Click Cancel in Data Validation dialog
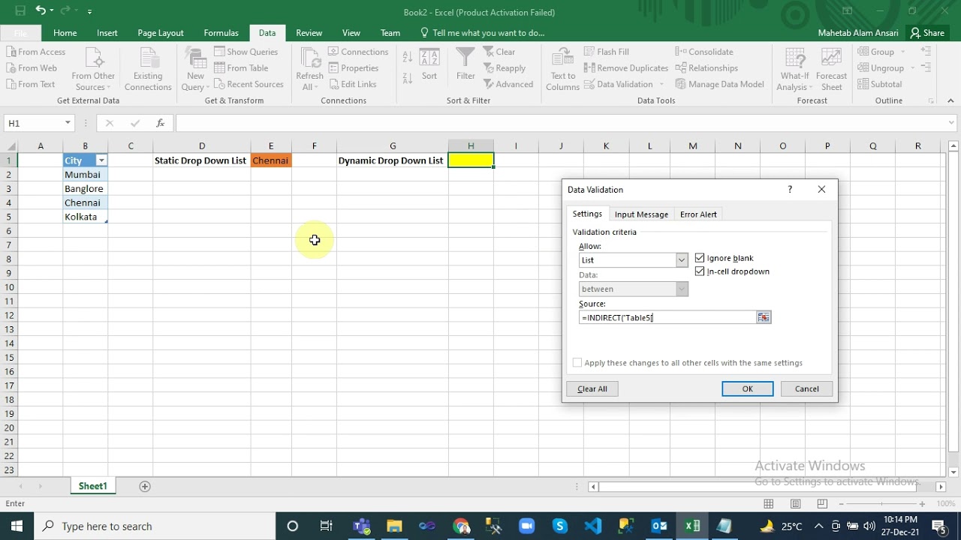Viewport: 961px width, 540px height. point(807,388)
